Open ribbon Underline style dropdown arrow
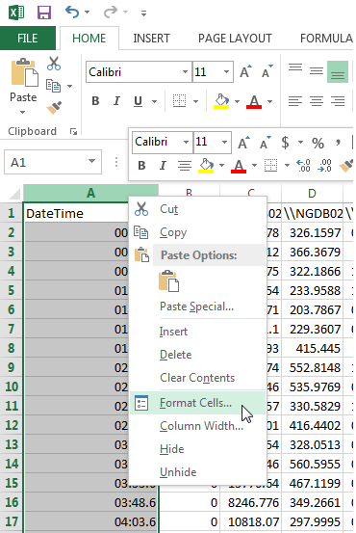Image resolution: width=356 pixels, height=533 pixels. [x=154, y=101]
